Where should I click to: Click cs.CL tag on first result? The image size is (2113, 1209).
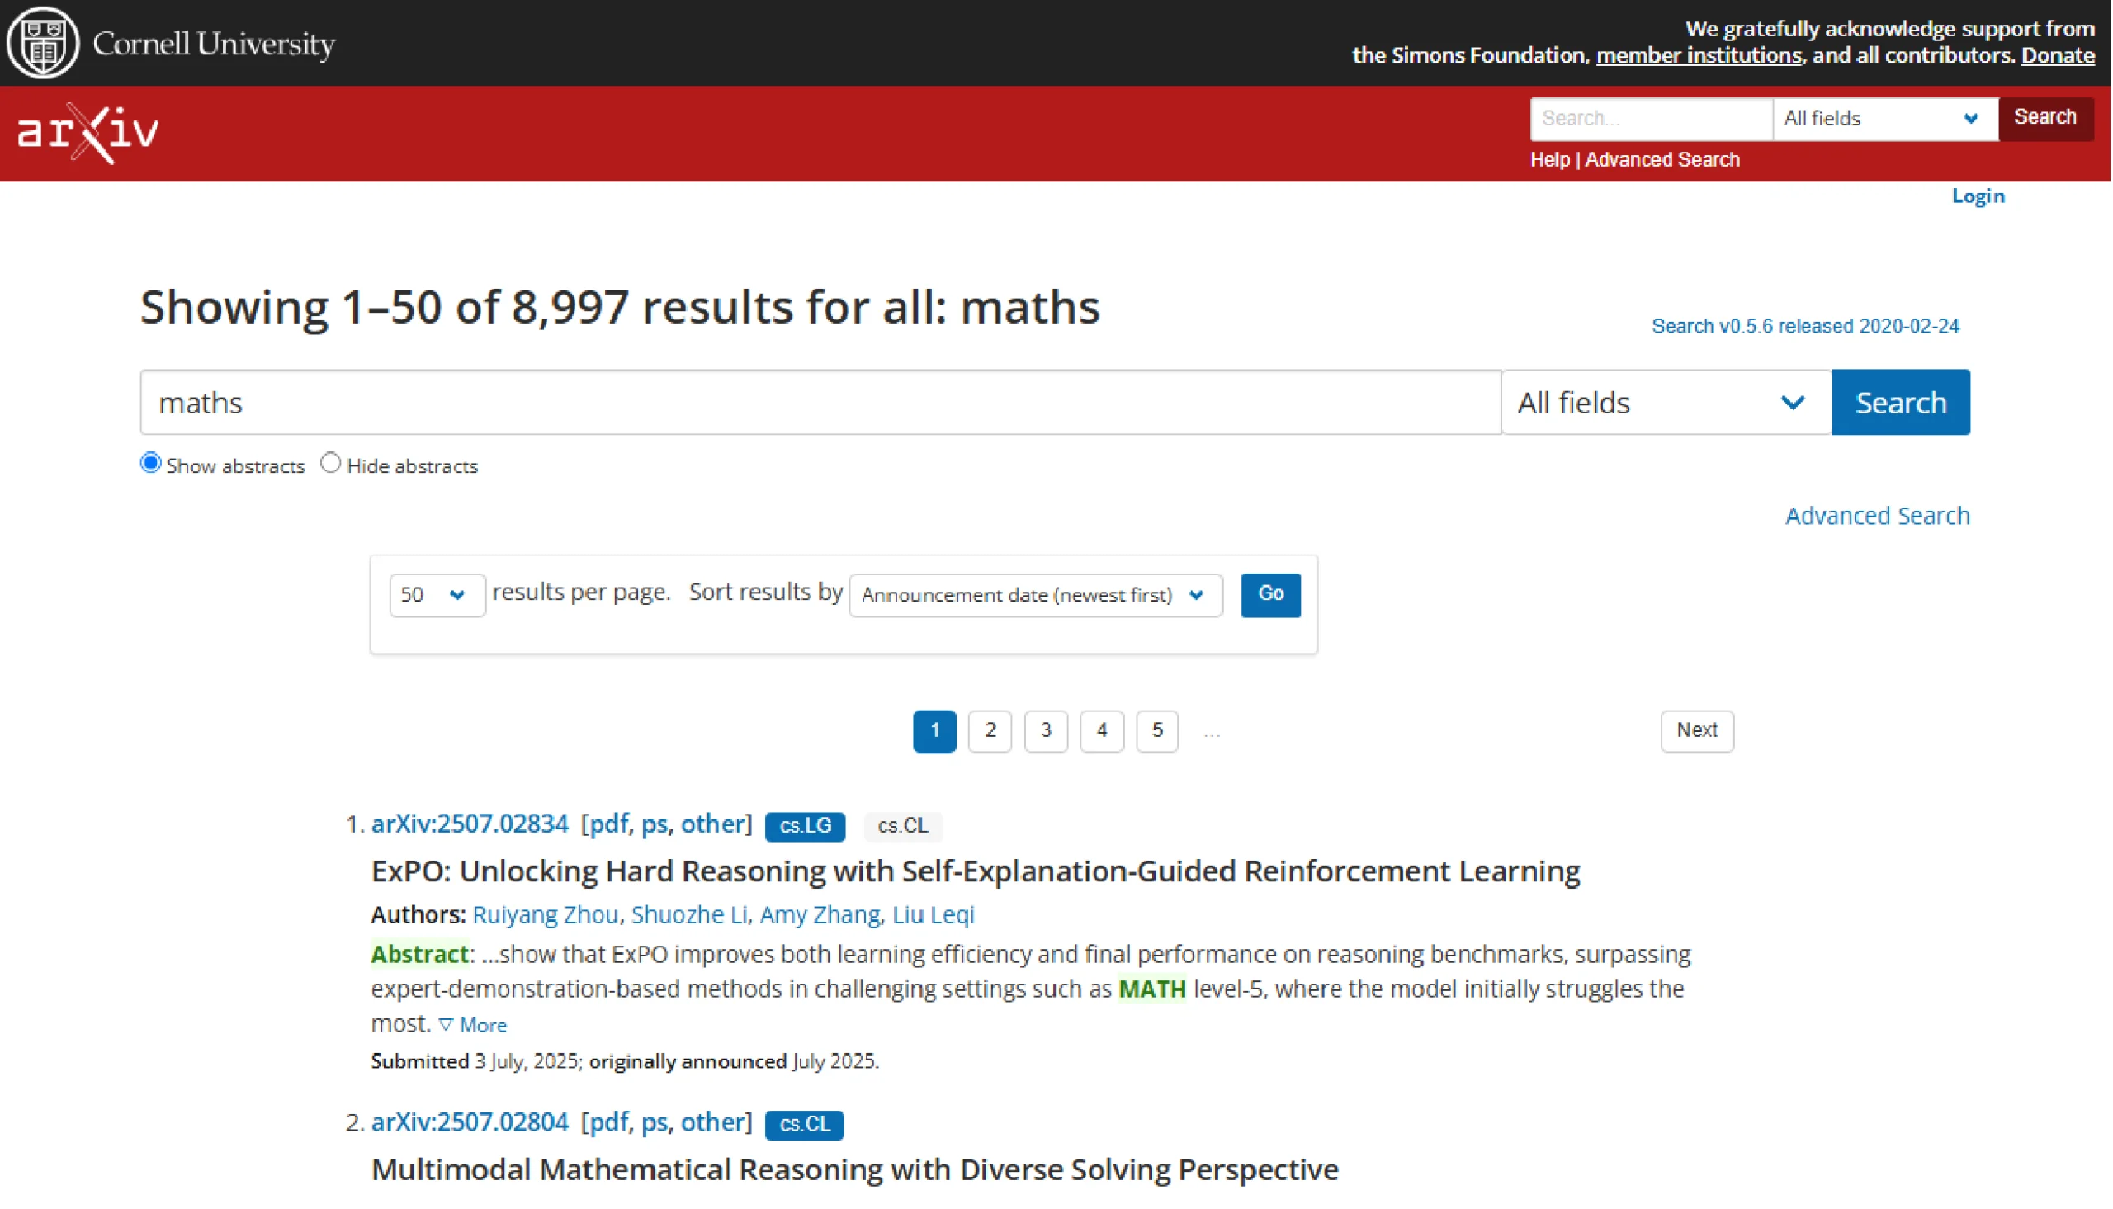point(902,826)
